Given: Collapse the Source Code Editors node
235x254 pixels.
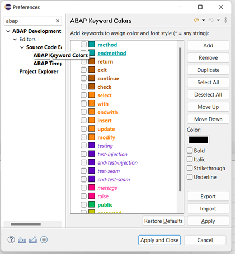Looking at the screenshot, I should [x=22, y=47].
